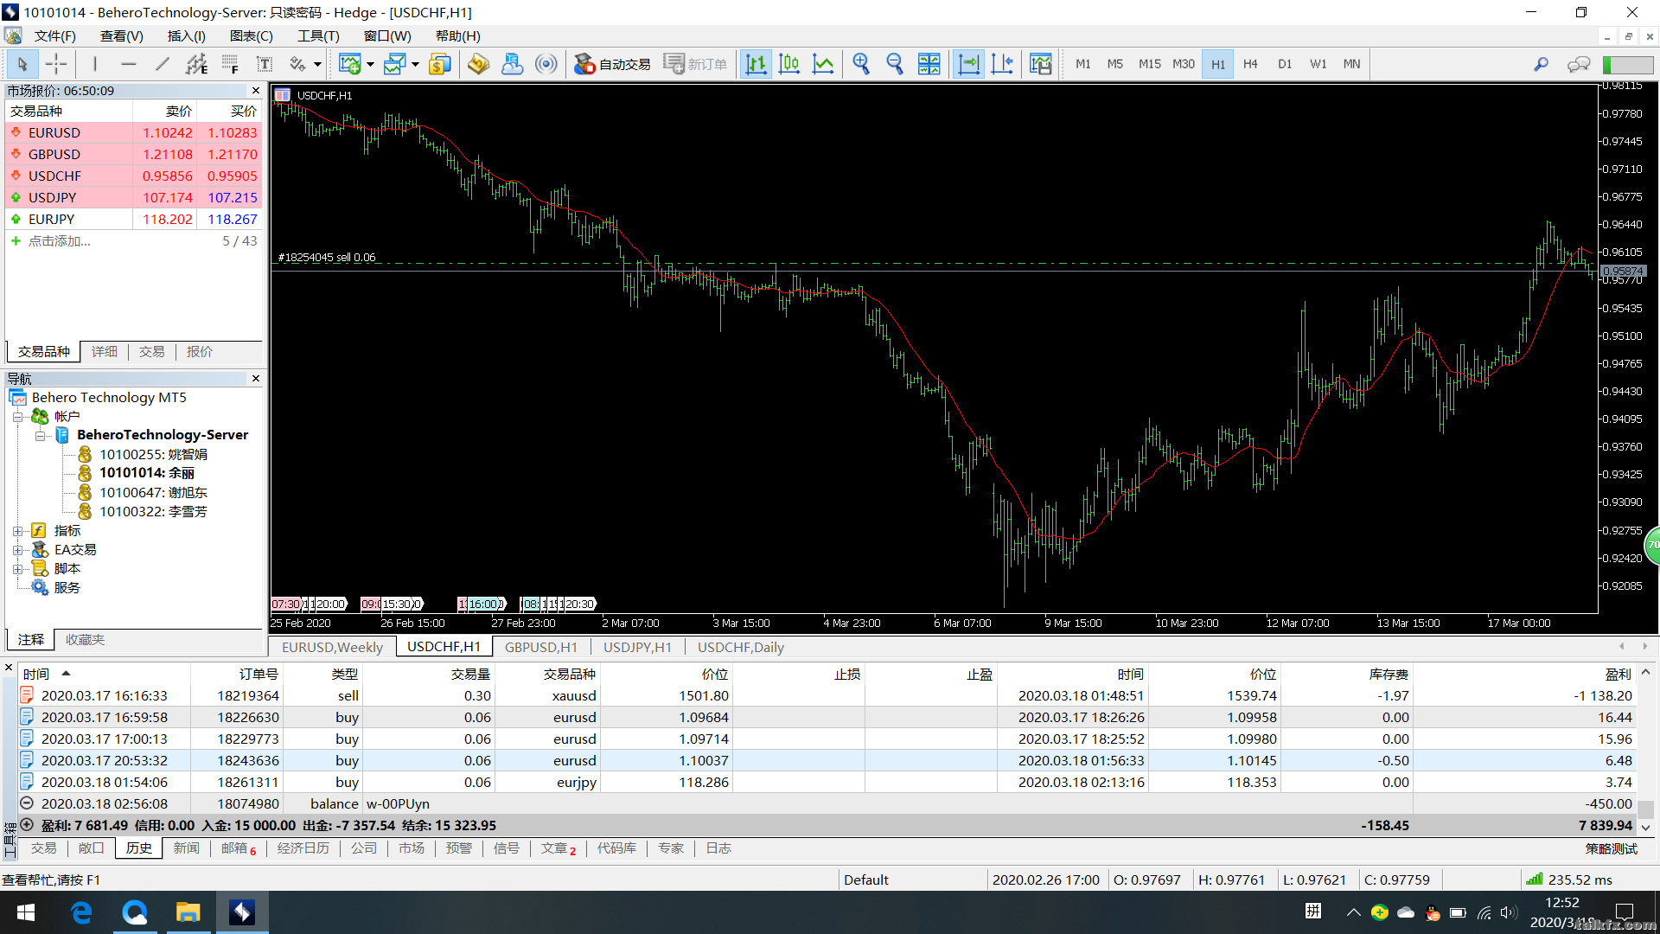Switch to M1 timeframe
This screenshot has width=1660, height=934.
[1082, 64]
